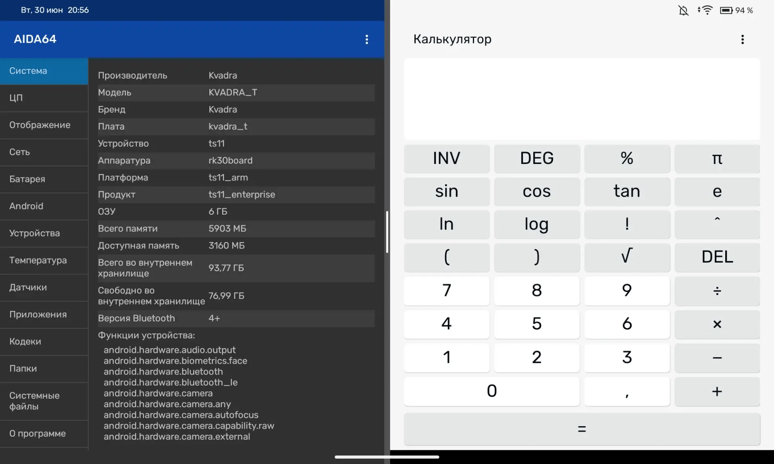
Task: Open the Кодеки section
Action: (x=44, y=341)
